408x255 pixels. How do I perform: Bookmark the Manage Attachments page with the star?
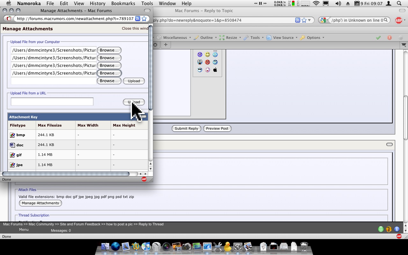click(144, 18)
